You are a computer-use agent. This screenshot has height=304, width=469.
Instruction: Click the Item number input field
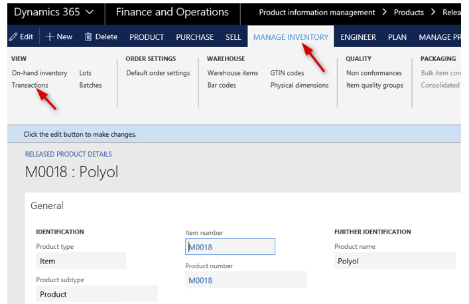230,247
